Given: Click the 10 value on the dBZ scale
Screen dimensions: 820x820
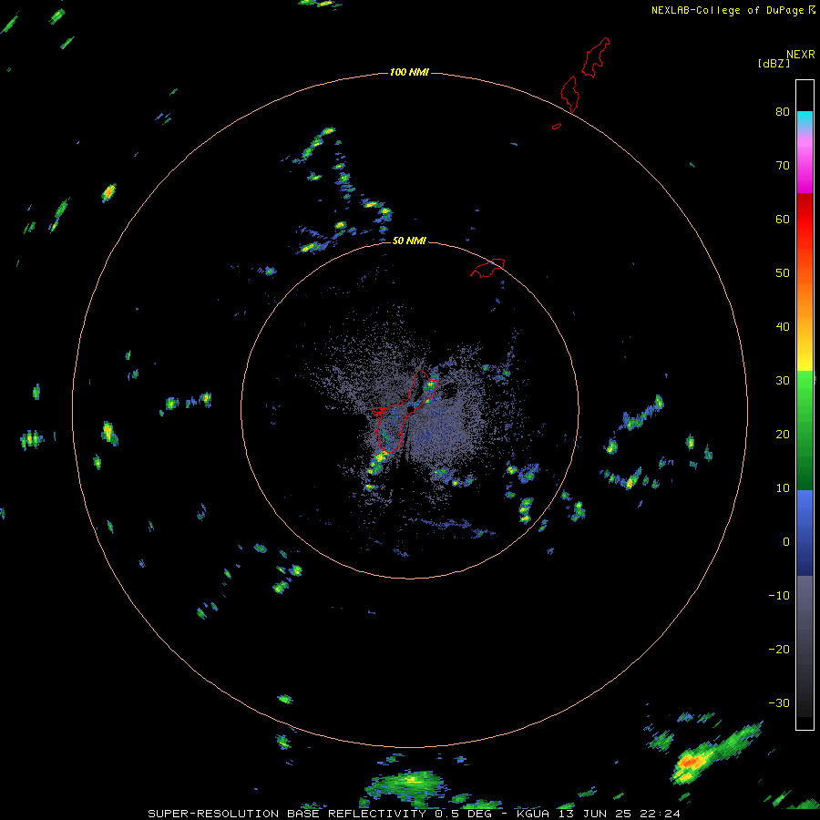Looking at the screenshot, I should tap(783, 488).
